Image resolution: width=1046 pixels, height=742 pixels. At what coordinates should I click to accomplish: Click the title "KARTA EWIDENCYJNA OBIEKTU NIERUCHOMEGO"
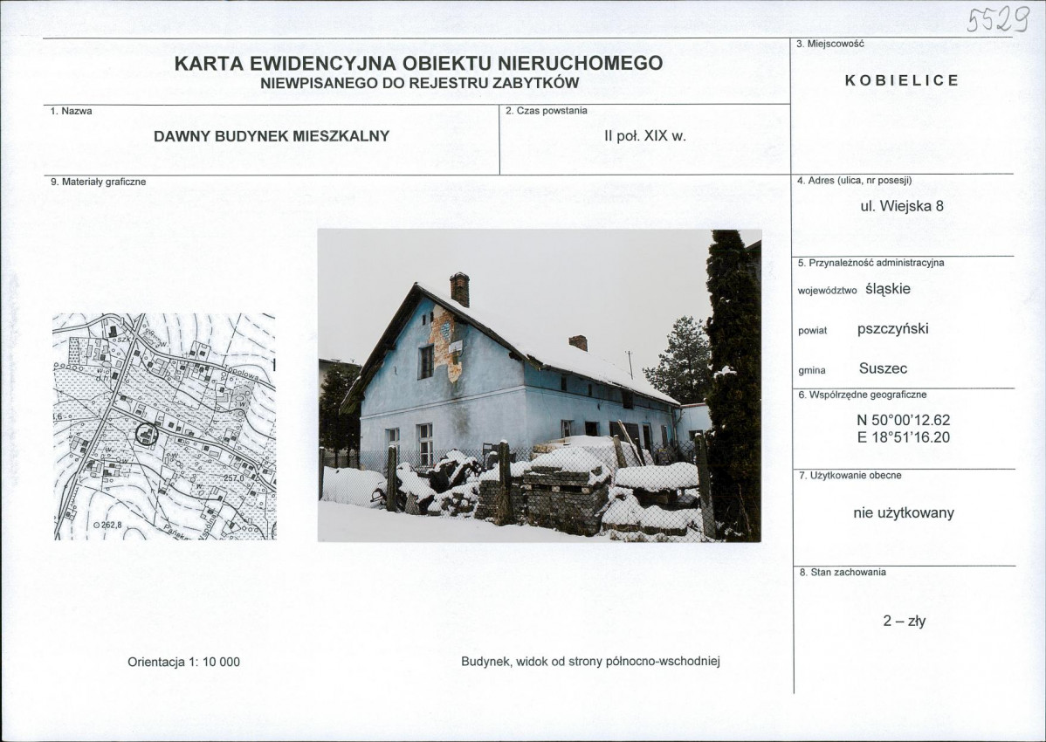418,63
